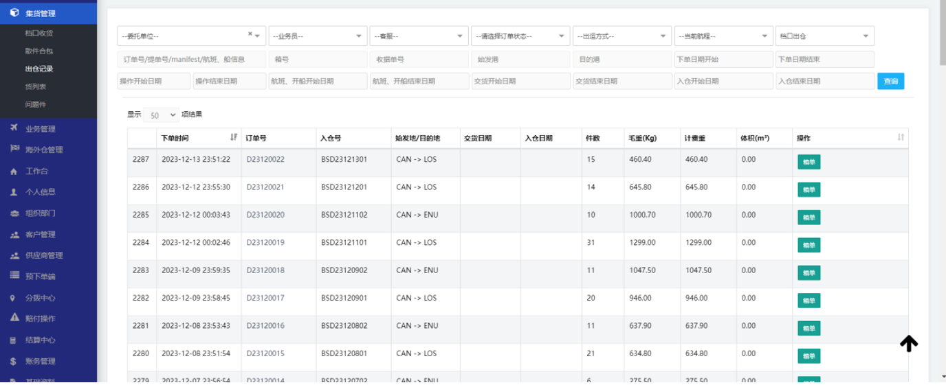Open 档口收货 submenu item
The height and width of the screenshot is (385, 946).
pyautogui.click(x=38, y=33)
